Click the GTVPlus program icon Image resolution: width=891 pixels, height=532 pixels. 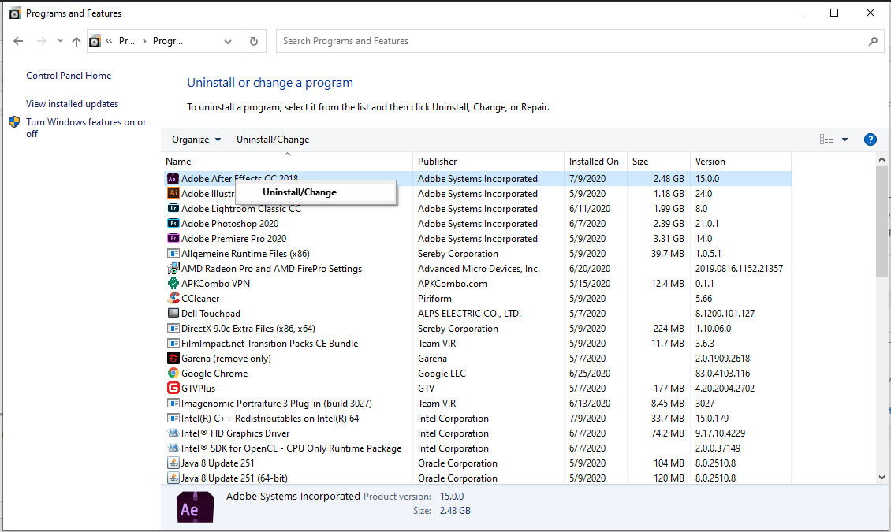point(173,389)
